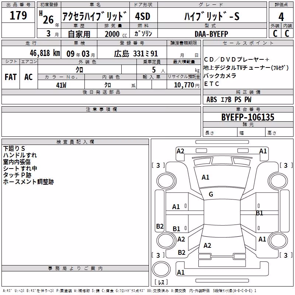Click the 検査員記入欄 header
295x295 pixels.
75,142
